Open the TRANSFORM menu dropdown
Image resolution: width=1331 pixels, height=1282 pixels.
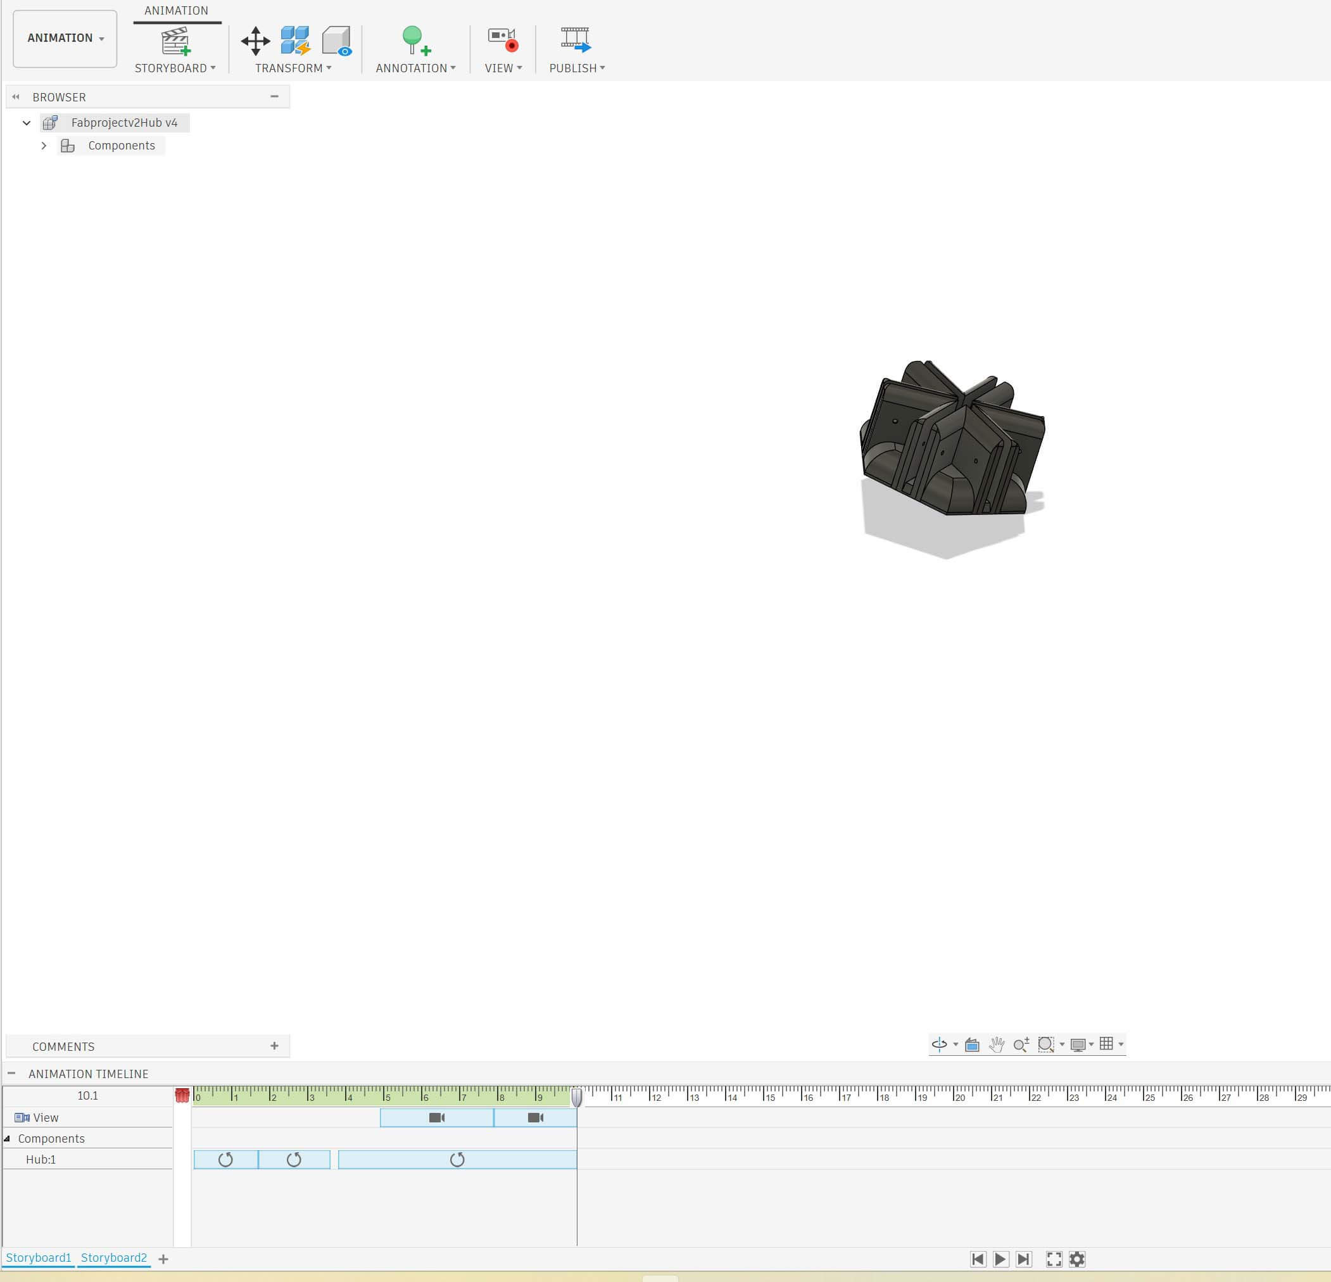(293, 68)
